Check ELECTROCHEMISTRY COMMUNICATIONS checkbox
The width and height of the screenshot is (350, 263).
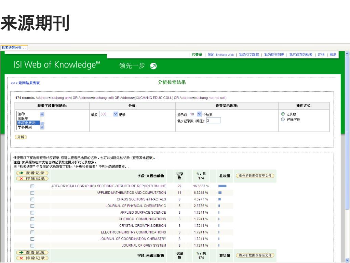point(32,233)
